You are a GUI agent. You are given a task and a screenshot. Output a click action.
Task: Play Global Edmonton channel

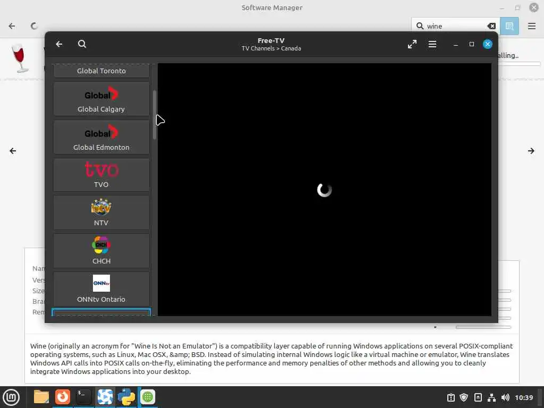click(x=101, y=137)
